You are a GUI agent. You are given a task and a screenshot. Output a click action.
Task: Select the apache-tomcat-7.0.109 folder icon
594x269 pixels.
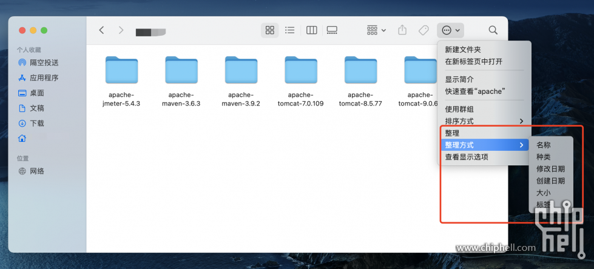(x=301, y=70)
